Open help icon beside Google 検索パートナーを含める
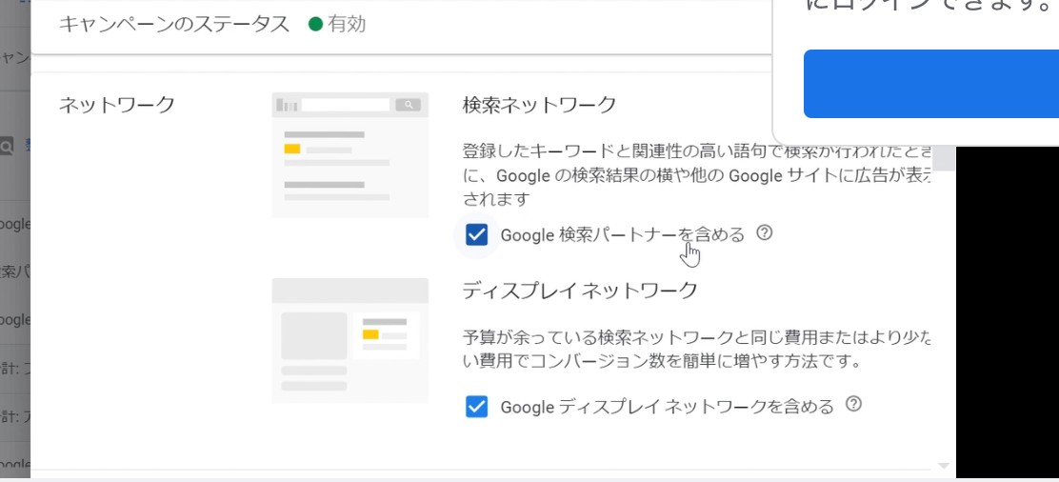Screen dimensions: 1059x482 764,233
